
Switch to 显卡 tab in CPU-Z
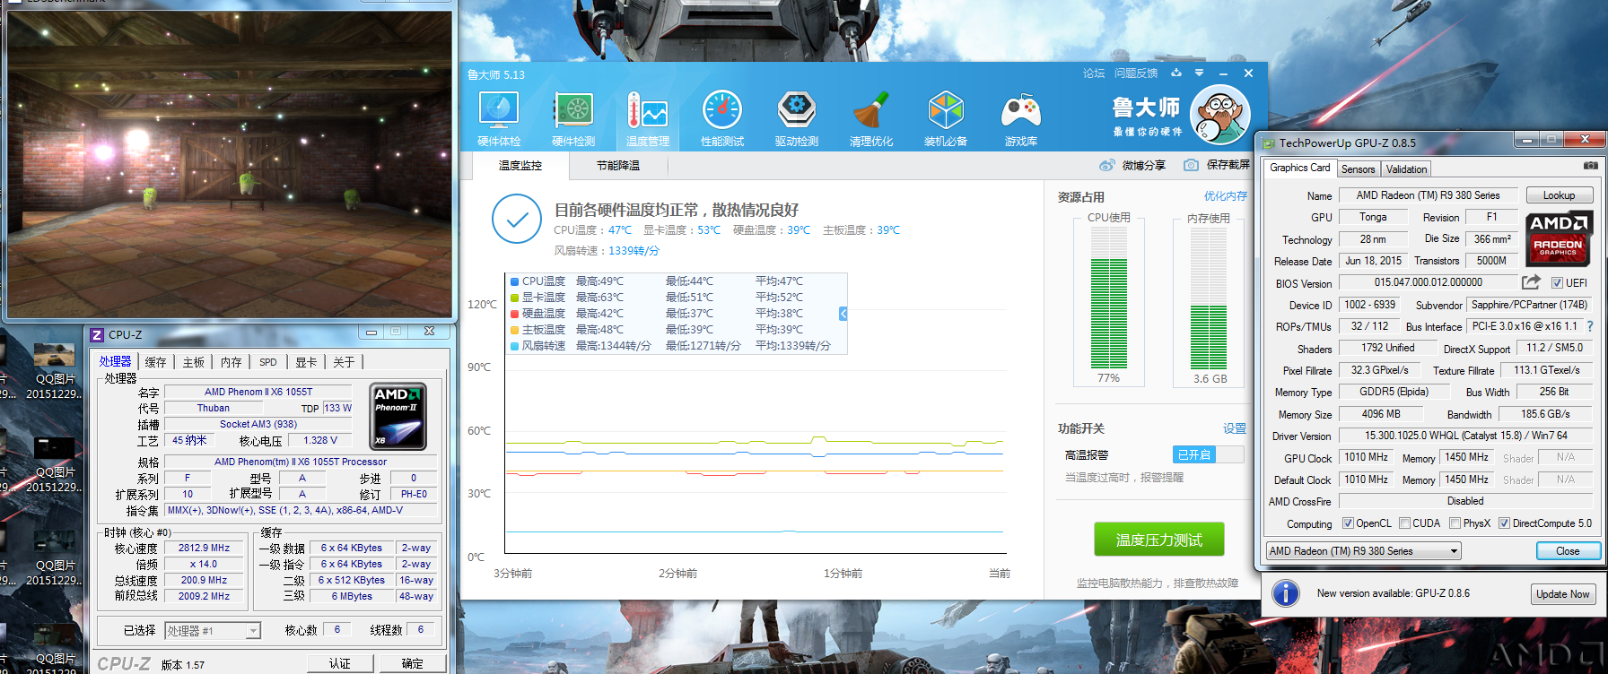coord(306,362)
